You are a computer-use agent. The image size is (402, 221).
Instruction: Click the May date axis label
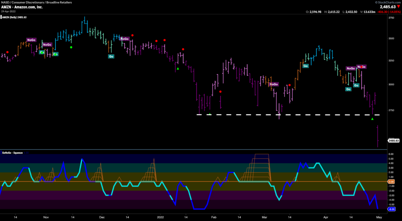tap(379, 217)
